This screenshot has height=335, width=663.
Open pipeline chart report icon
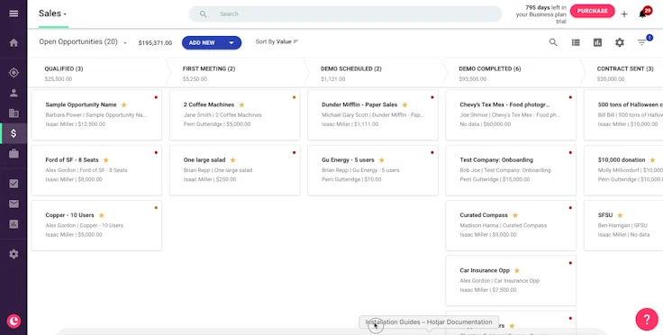pyautogui.click(x=597, y=42)
